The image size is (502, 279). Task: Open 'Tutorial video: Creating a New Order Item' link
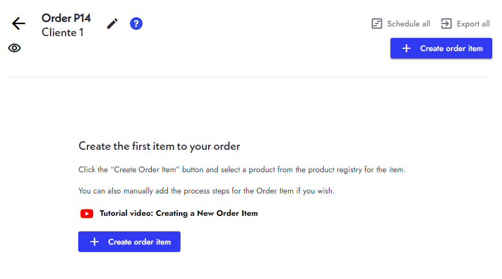[x=178, y=214]
